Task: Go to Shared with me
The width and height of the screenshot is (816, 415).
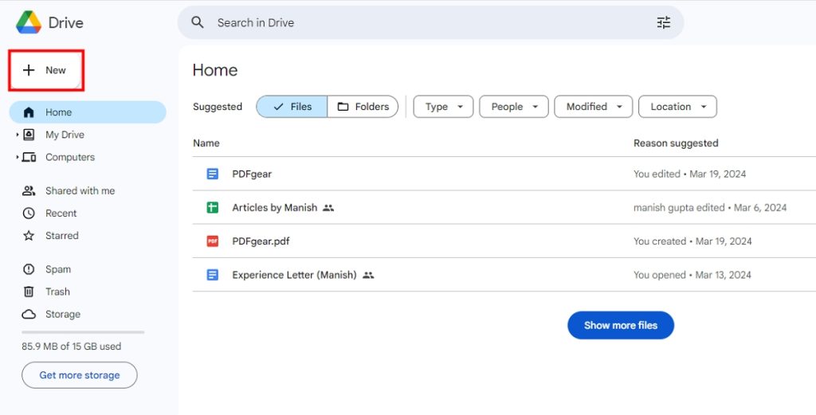Action: click(80, 191)
